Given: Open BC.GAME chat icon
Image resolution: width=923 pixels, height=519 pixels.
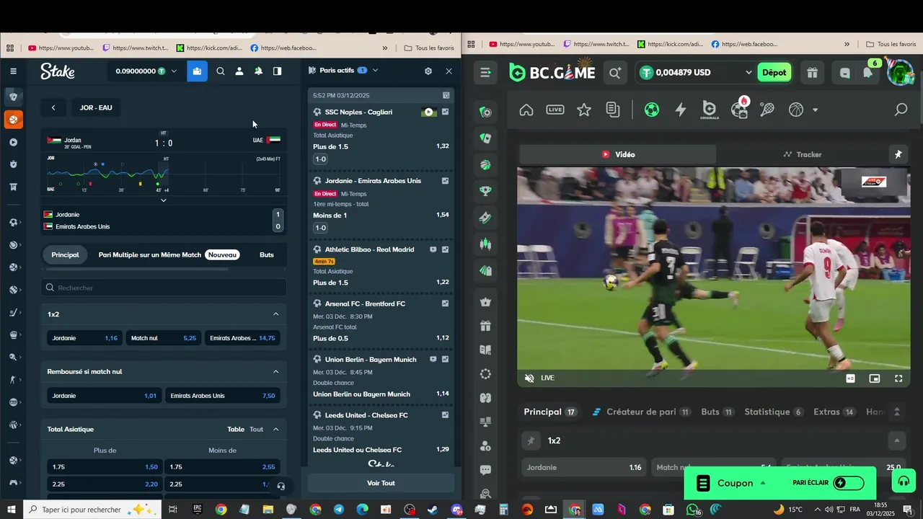Looking at the screenshot, I should point(845,72).
